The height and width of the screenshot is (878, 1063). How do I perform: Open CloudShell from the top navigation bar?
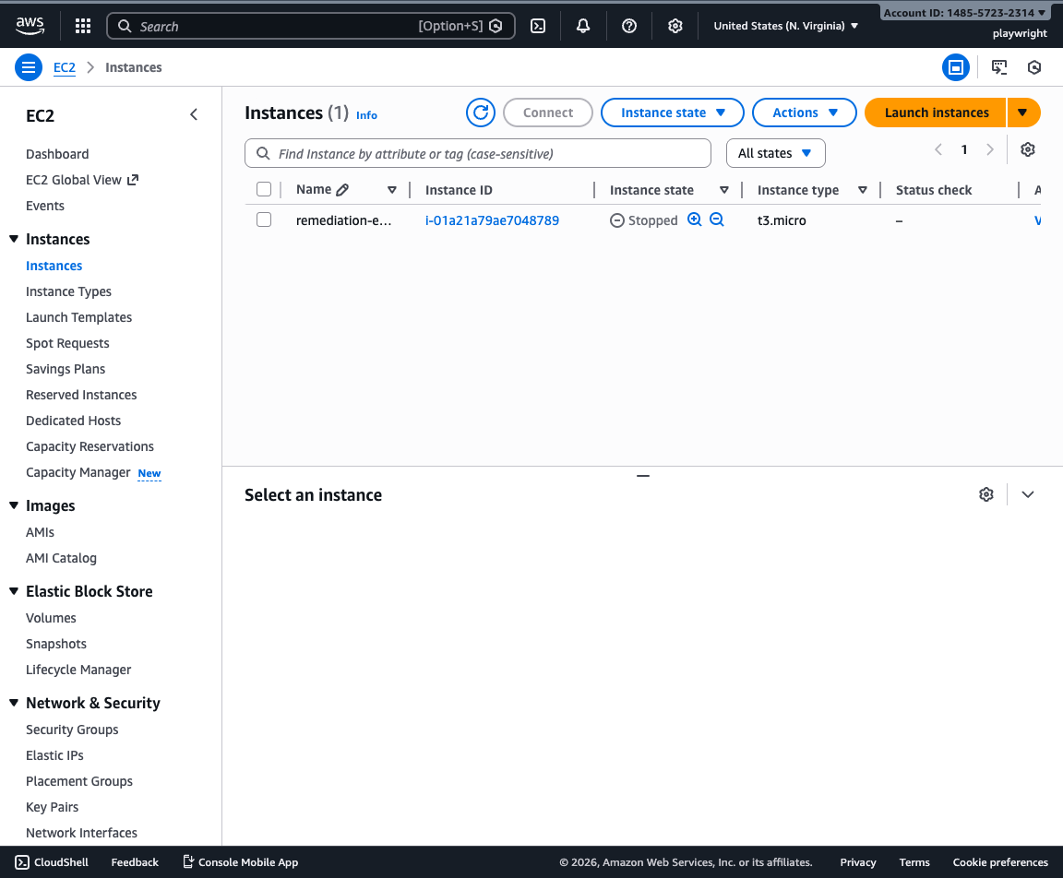point(538,26)
